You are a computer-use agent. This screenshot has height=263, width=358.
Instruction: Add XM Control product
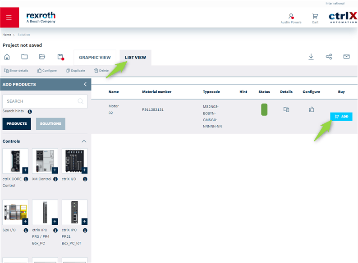(x=55, y=170)
